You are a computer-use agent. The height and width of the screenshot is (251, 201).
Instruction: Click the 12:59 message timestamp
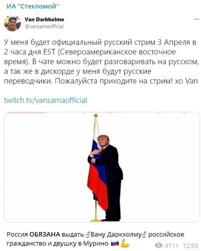tap(191, 246)
